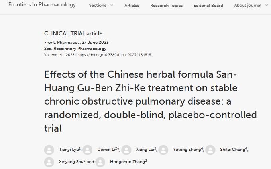Click avatar icon beside Yuteng Zhang
This screenshot has height=169, width=271.
click(165, 150)
